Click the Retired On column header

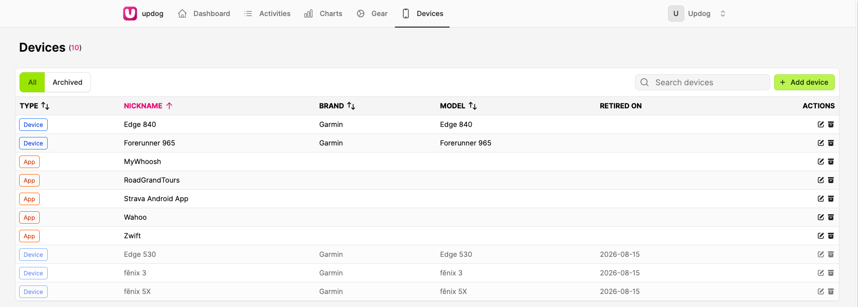(621, 106)
